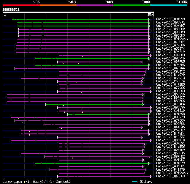Click the UniRef100_A5C2T4 label
Viewport: 190px width, 184px height.
(x=170, y=49)
